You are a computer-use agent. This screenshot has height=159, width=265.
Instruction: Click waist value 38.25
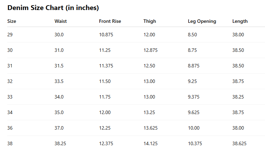pyautogui.click(x=60, y=143)
